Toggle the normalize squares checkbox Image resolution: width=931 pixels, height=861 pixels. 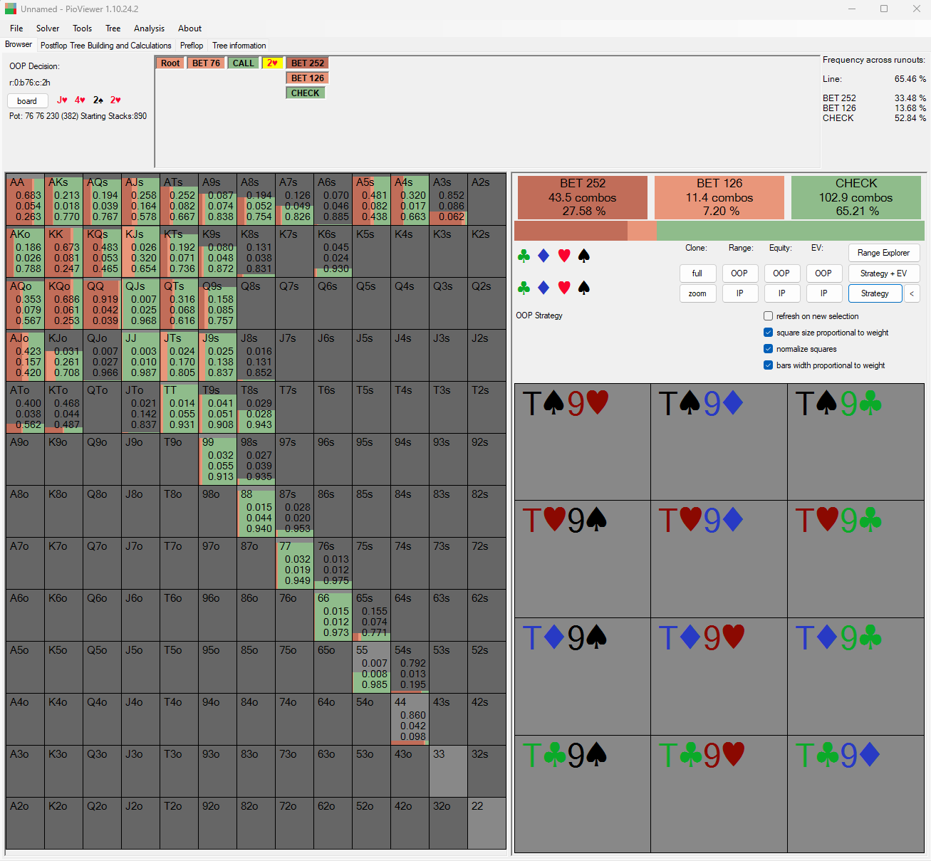768,349
